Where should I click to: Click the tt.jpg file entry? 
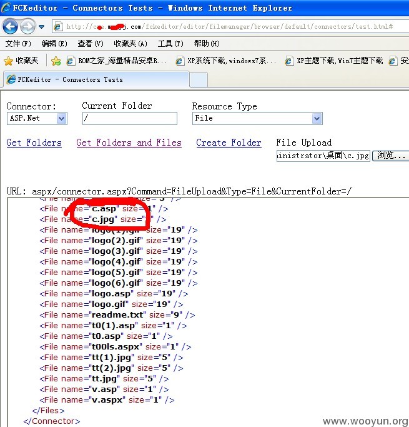104,379
